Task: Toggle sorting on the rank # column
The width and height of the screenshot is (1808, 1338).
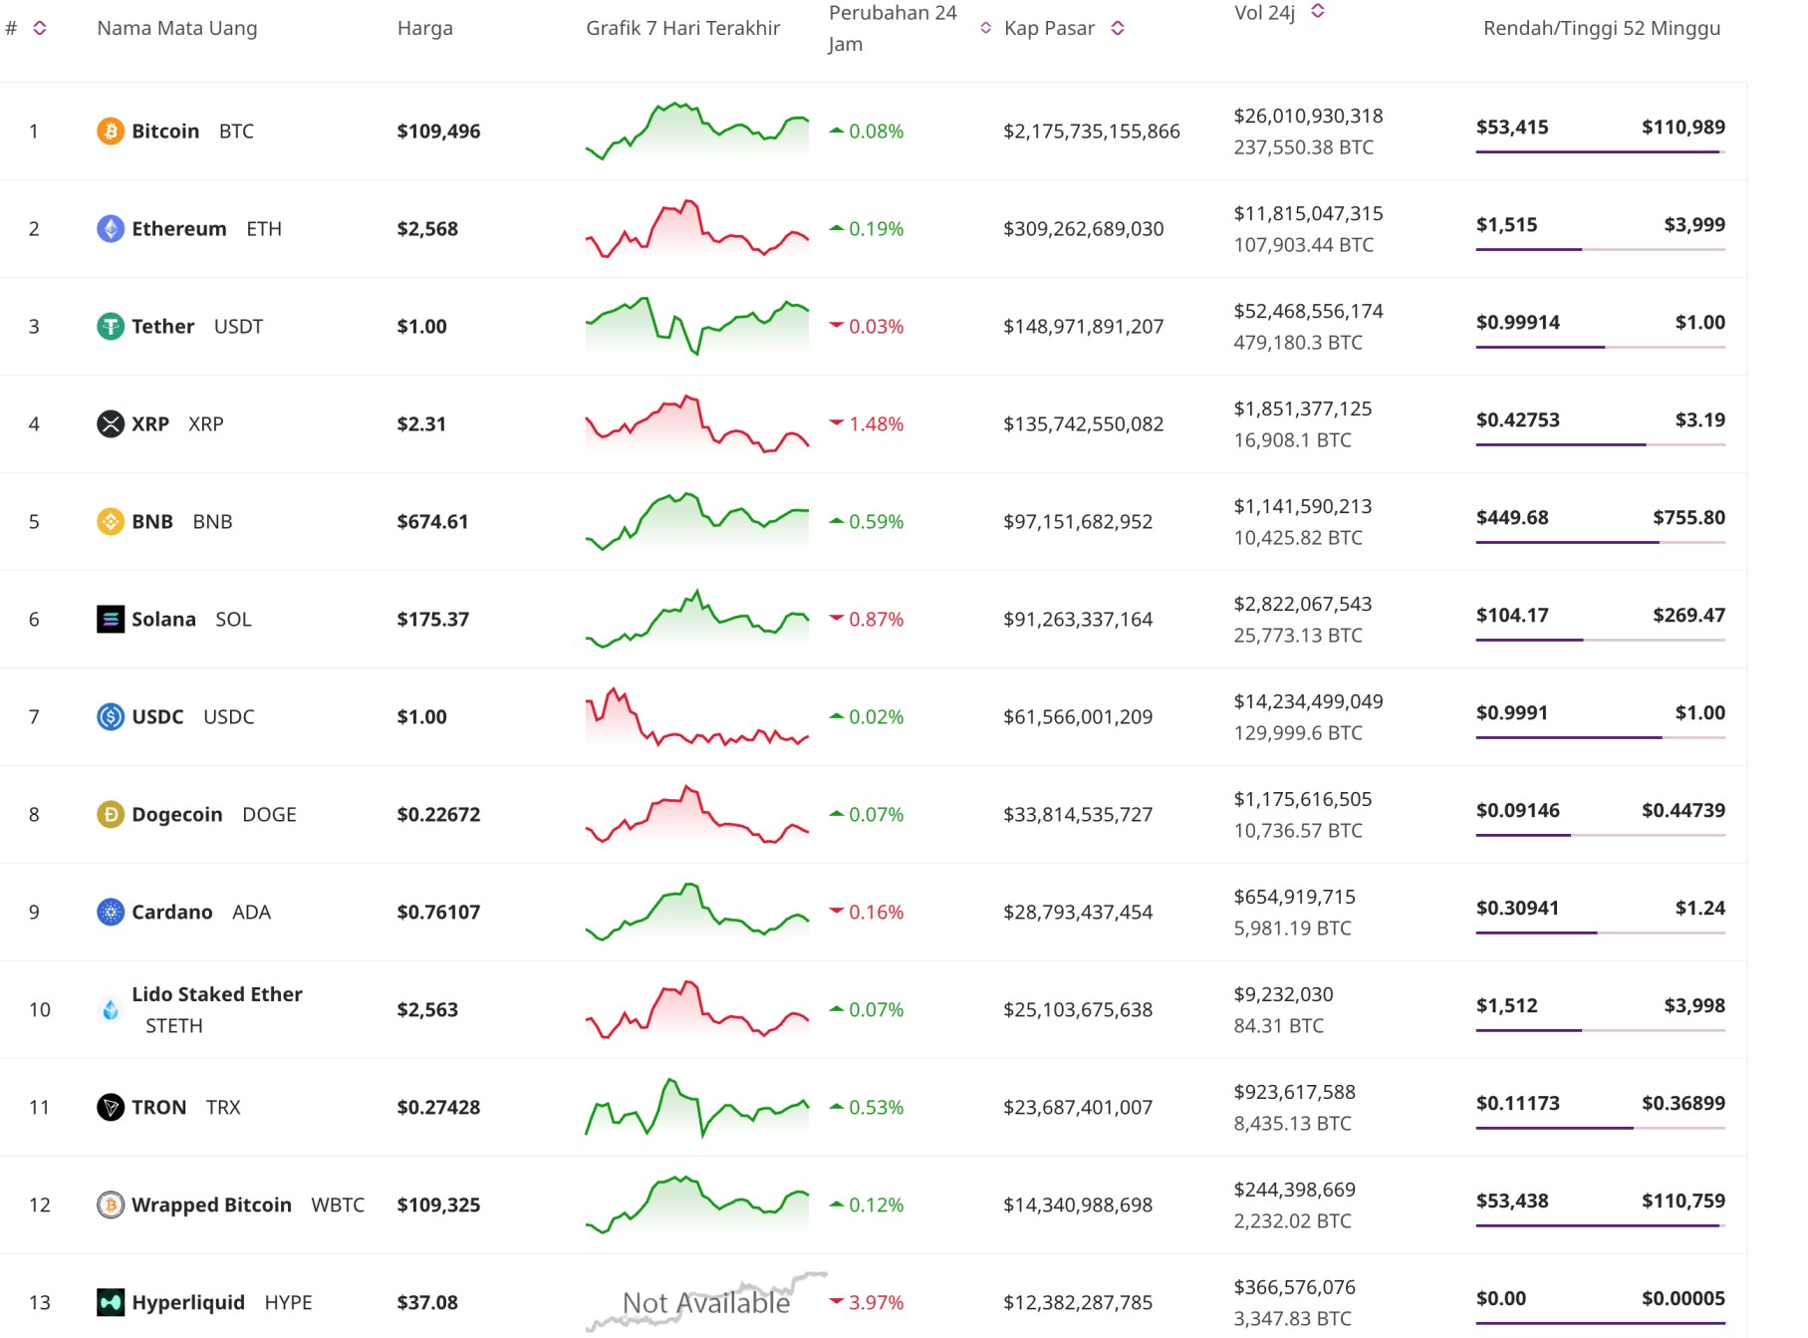Action: (38, 28)
